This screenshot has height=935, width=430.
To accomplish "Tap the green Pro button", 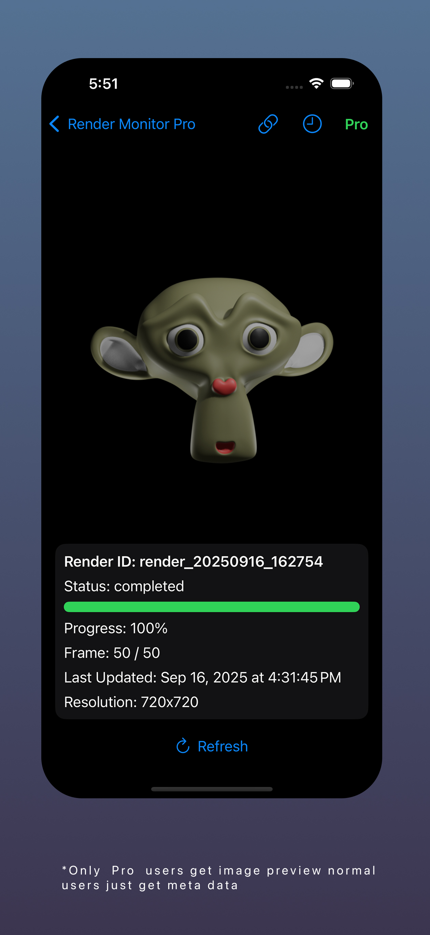I will pyautogui.click(x=356, y=124).
